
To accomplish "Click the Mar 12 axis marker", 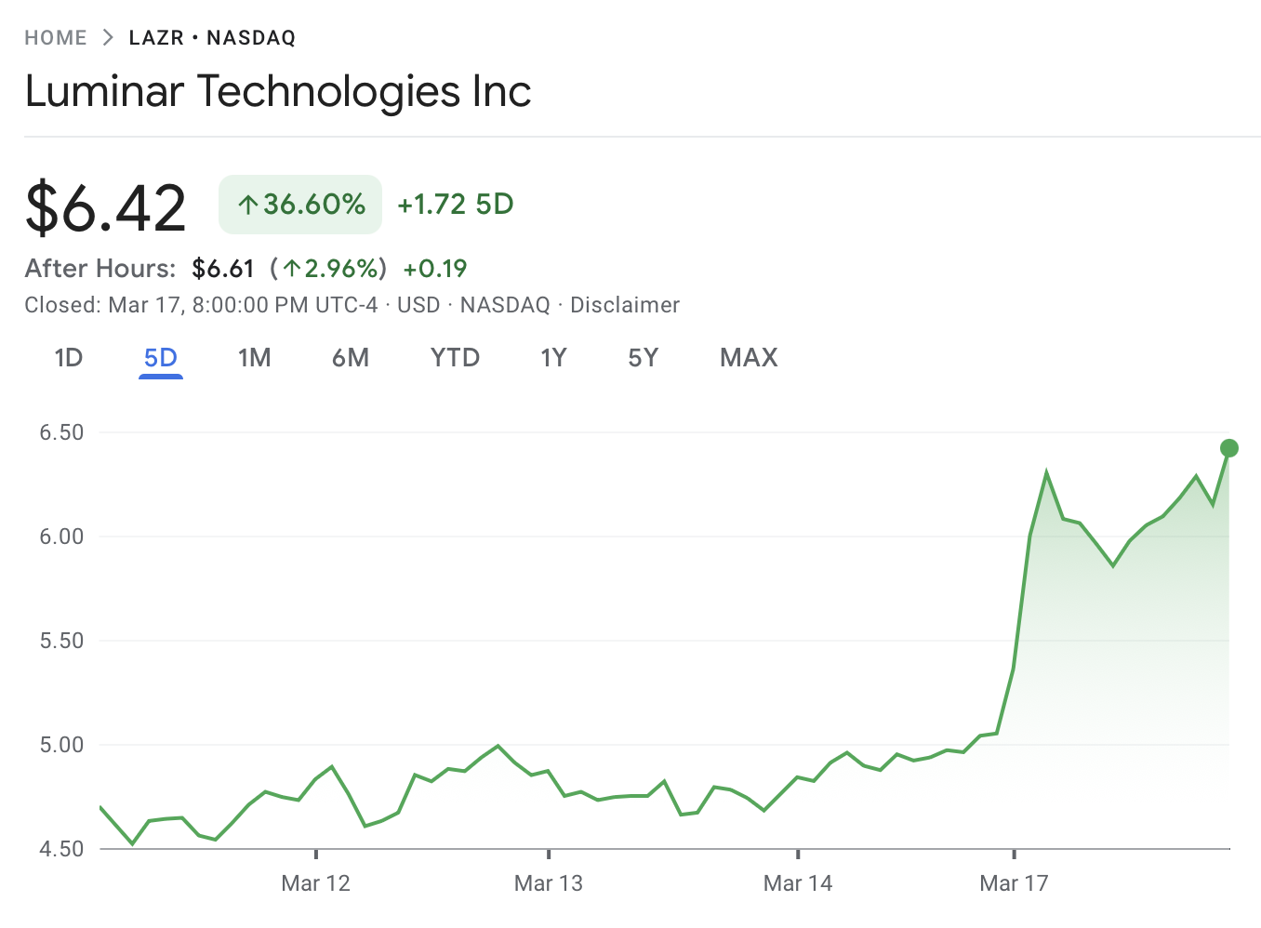I will 316,883.
